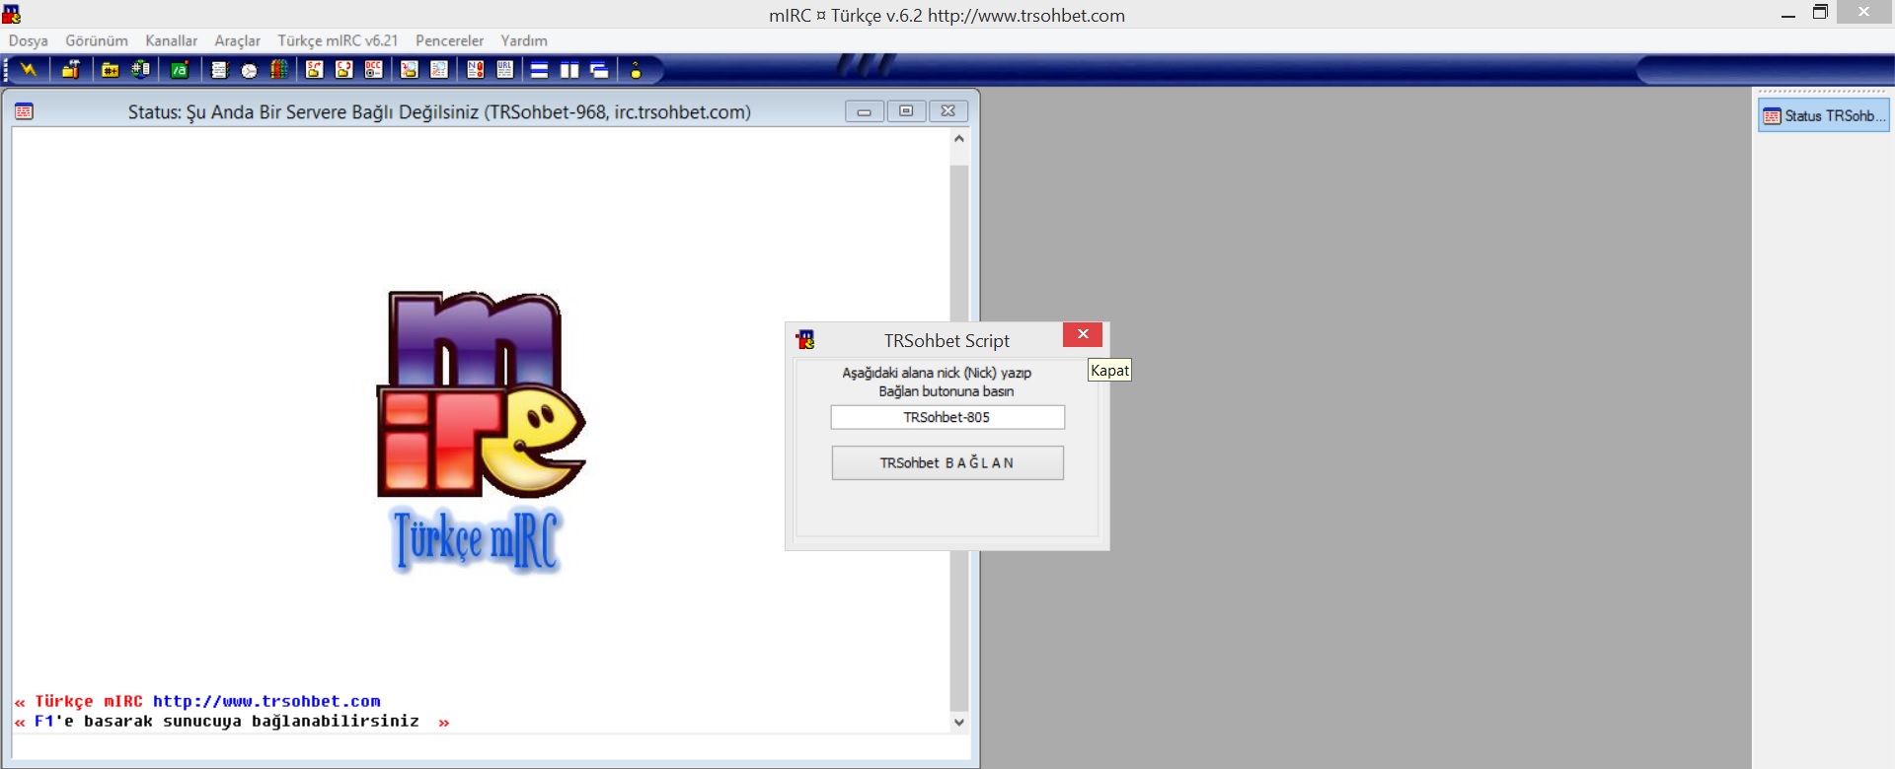Click the Status window message input box
The height and width of the screenshot is (769, 1895).
pyautogui.click(x=491, y=746)
